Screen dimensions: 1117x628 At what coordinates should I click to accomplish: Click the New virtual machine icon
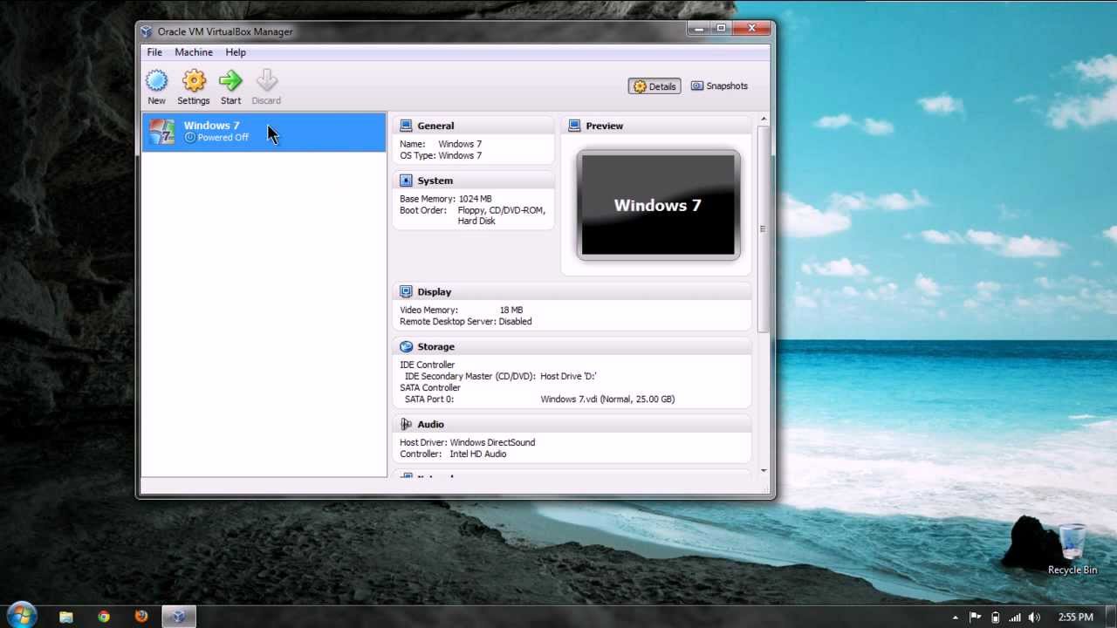(x=156, y=82)
